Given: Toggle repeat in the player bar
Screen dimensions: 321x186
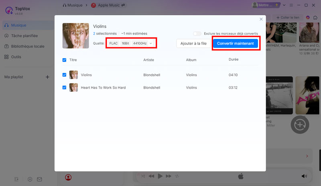Looking at the screenshot, I should point(177,176).
